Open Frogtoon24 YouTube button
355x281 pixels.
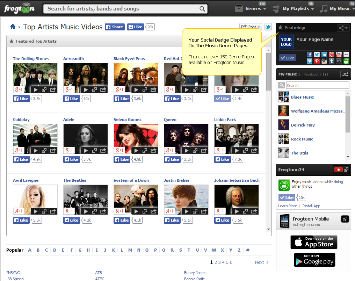point(338,170)
